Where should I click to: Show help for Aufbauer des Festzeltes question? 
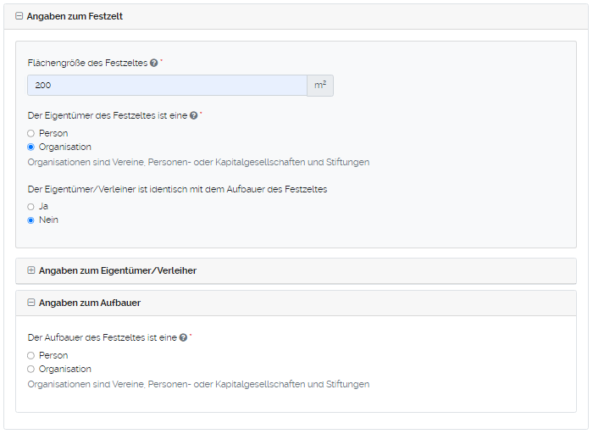coord(183,337)
